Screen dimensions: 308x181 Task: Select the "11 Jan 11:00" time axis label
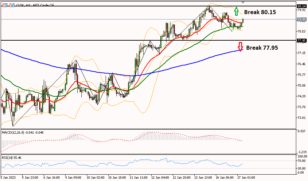[x=139, y=177]
